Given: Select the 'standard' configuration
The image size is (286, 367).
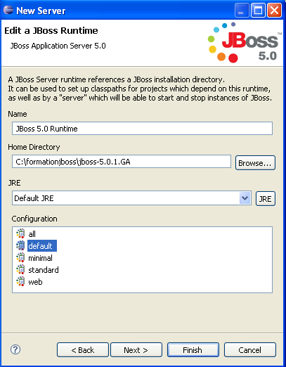Looking at the screenshot, I should click(44, 270).
